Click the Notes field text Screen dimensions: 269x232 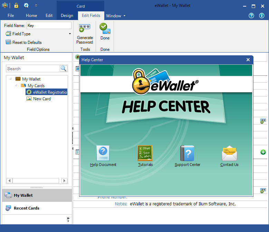(183, 204)
